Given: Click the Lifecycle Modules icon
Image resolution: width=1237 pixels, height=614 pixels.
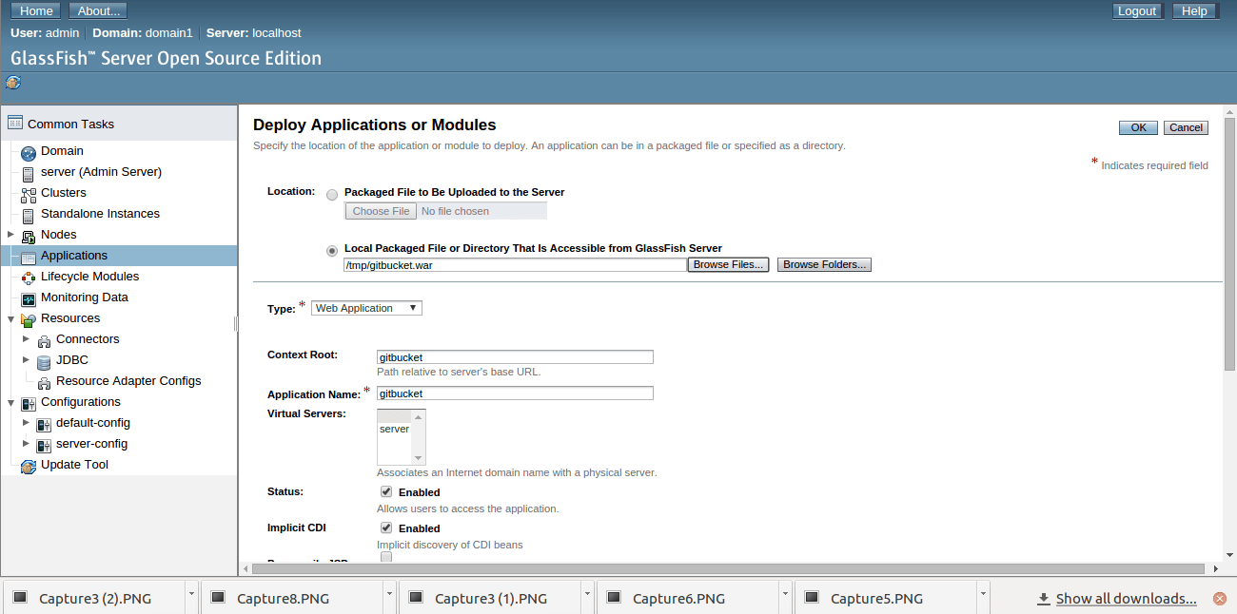Looking at the screenshot, I should coord(29,278).
